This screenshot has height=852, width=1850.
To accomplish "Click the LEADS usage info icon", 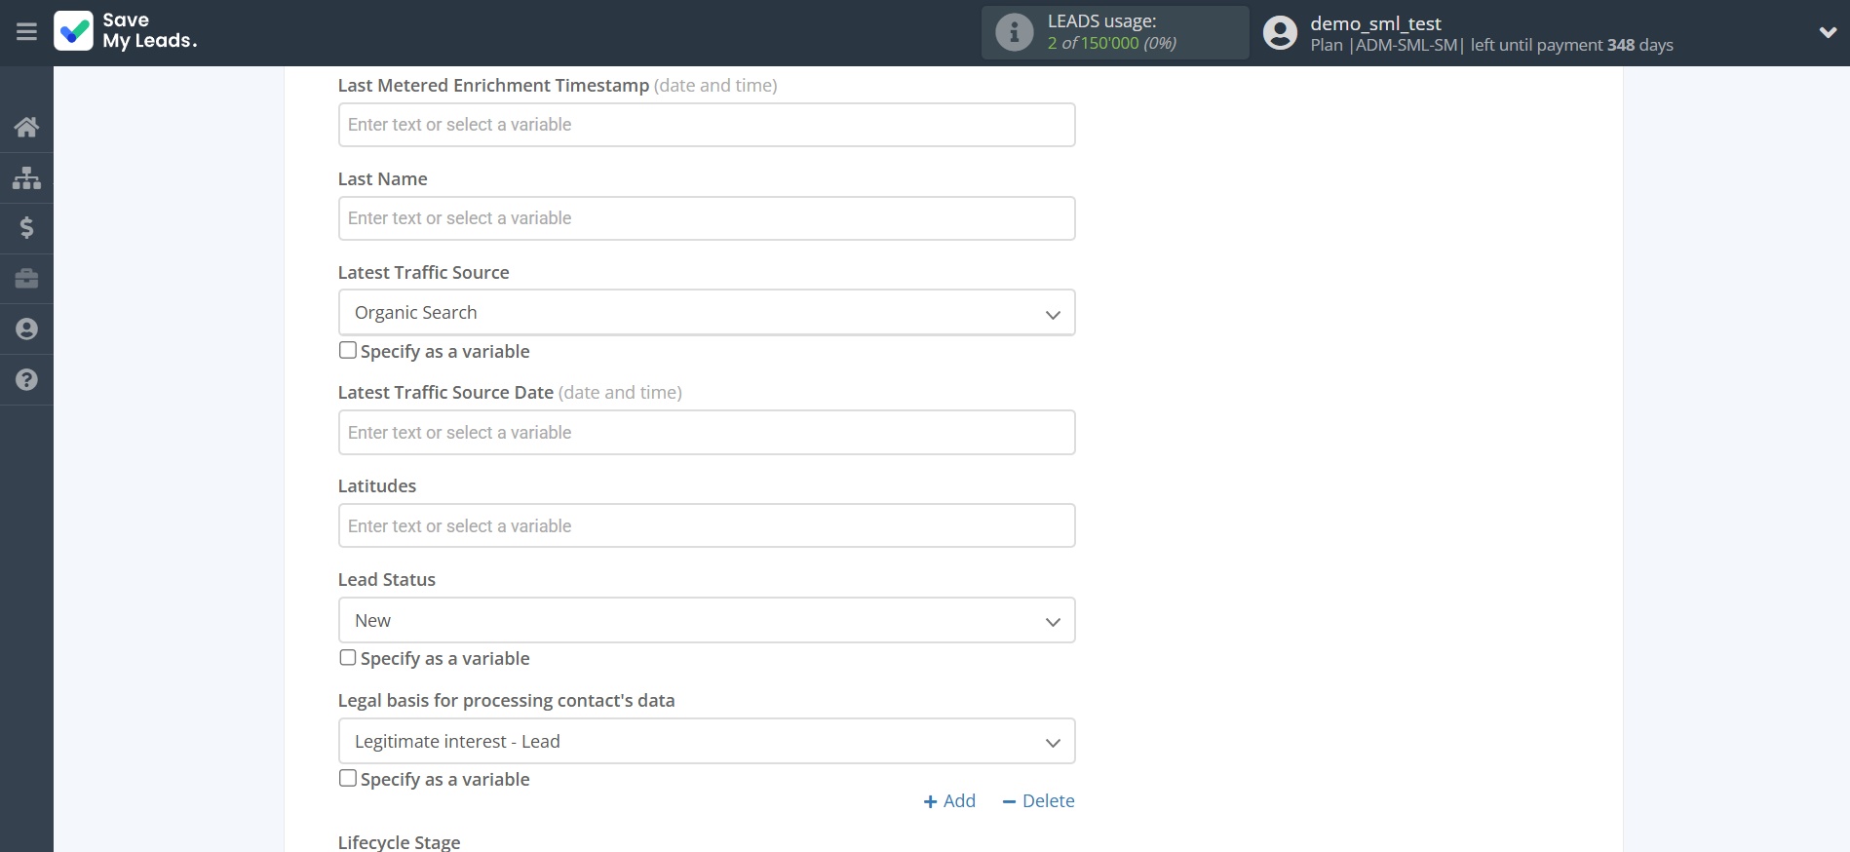I will pos(1014,32).
